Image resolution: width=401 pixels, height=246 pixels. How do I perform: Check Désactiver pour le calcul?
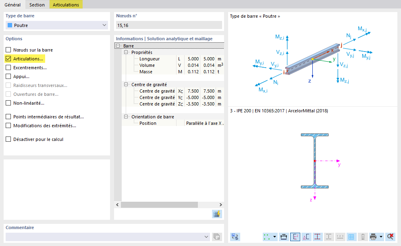coord(8,139)
